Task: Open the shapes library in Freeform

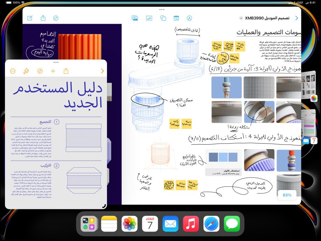Action: pos(163,18)
